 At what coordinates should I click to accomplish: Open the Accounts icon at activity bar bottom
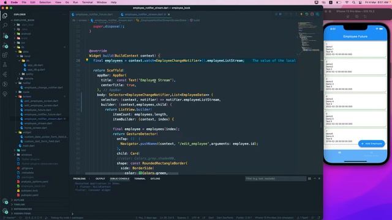click(x=5, y=201)
